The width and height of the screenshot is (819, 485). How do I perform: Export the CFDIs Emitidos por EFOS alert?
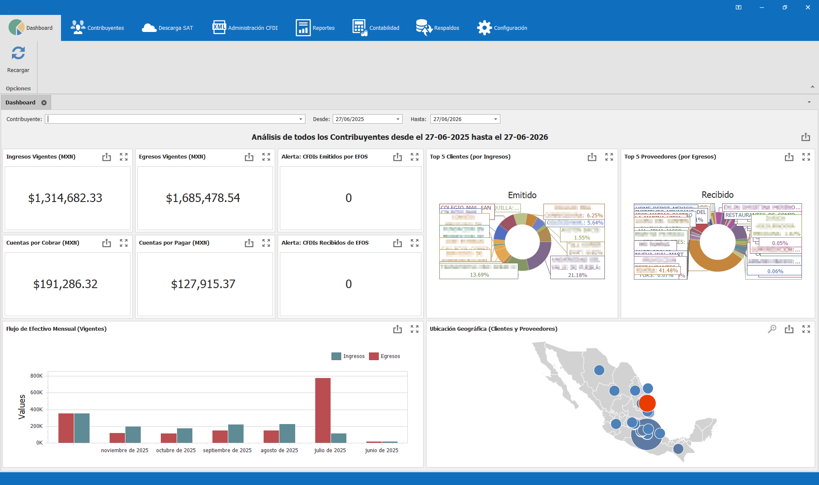(x=398, y=157)
